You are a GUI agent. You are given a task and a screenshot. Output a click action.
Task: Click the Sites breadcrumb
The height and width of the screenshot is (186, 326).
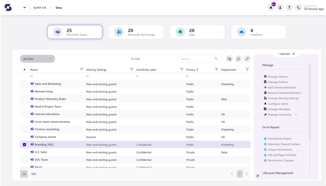tap(59, 8)
